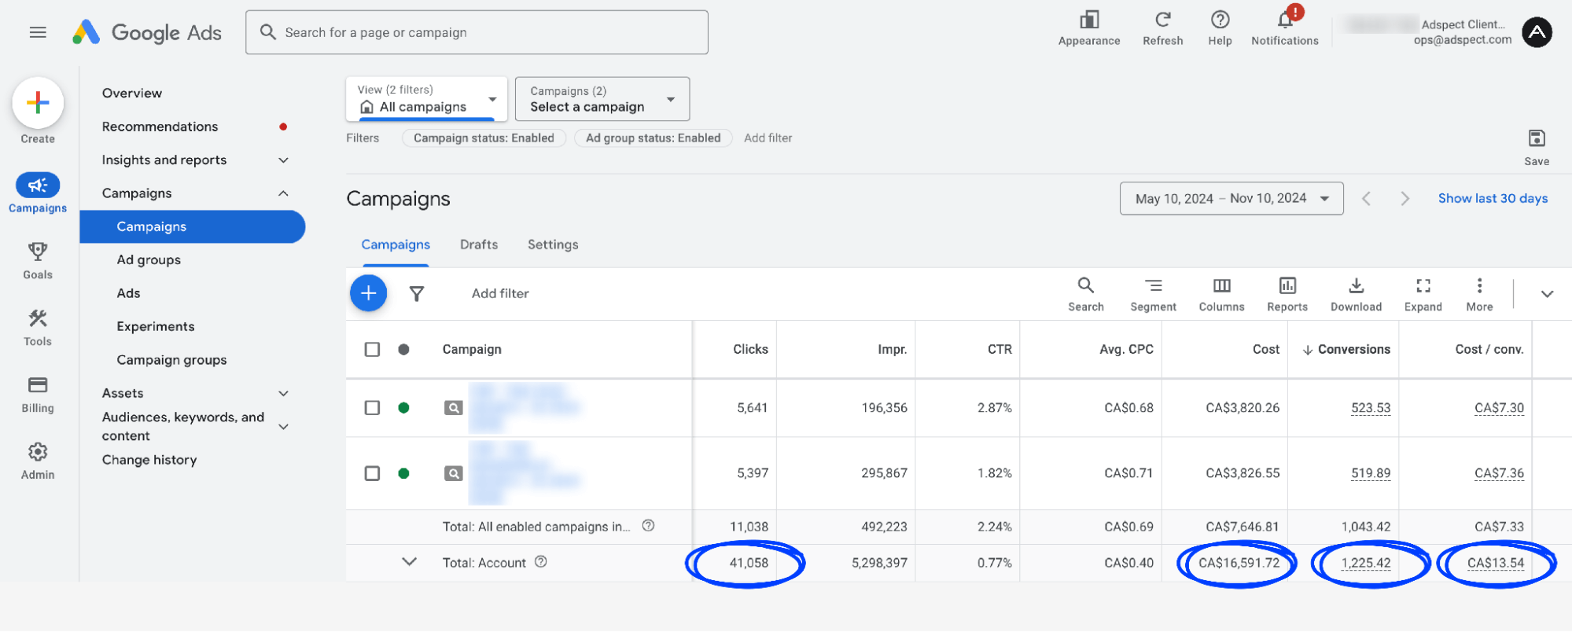Open the date range dropdown

coord(1231,199)
